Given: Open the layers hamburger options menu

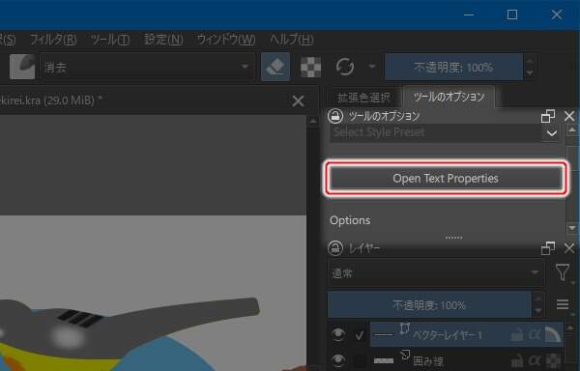Looking at the screenshot, I should coord(563,304).
